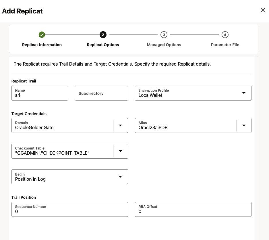Click the RBA Offset field
The height and width of the screenshot is (240, 269).
(193, 211)
